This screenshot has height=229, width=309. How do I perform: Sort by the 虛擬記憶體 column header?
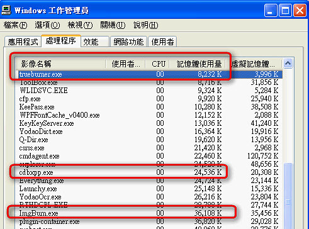(254, 64)
